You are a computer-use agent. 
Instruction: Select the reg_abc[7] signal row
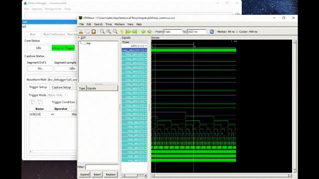pos(134,131)
